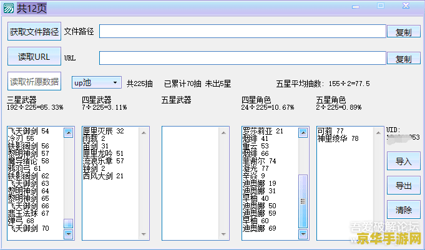Select 翡玉法球 67 row
The width and height of the screenshot is (425, 250).
tap(29, 213)
